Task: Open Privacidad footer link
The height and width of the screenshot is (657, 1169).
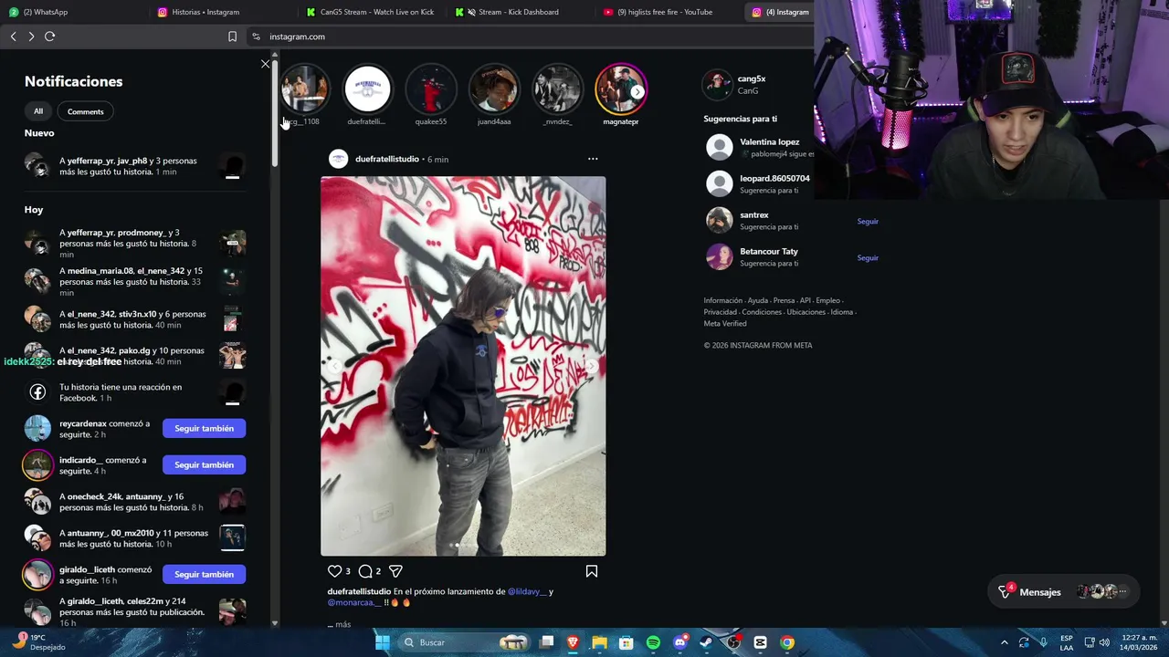Action: 720,312
